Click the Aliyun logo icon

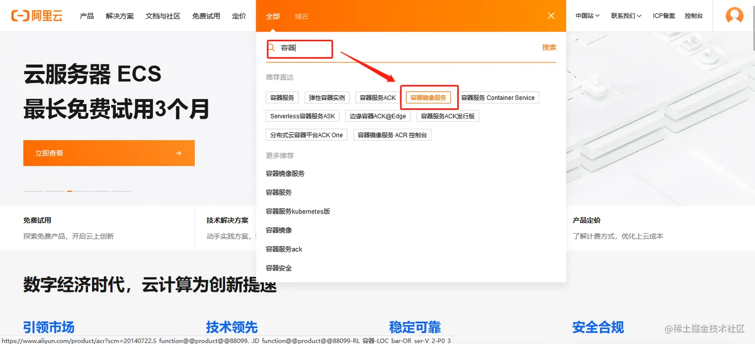(x=37, y=15)
